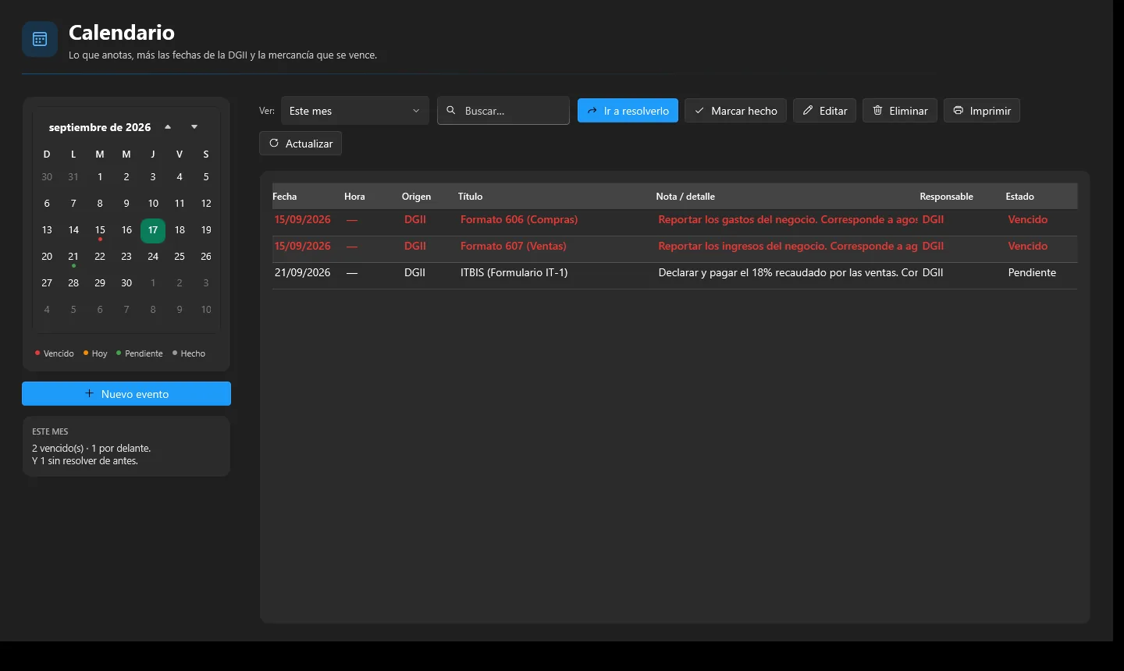Screen dimensions: 1124x671
Task: Sort by the Origen column header
Action: pos(416,197)
